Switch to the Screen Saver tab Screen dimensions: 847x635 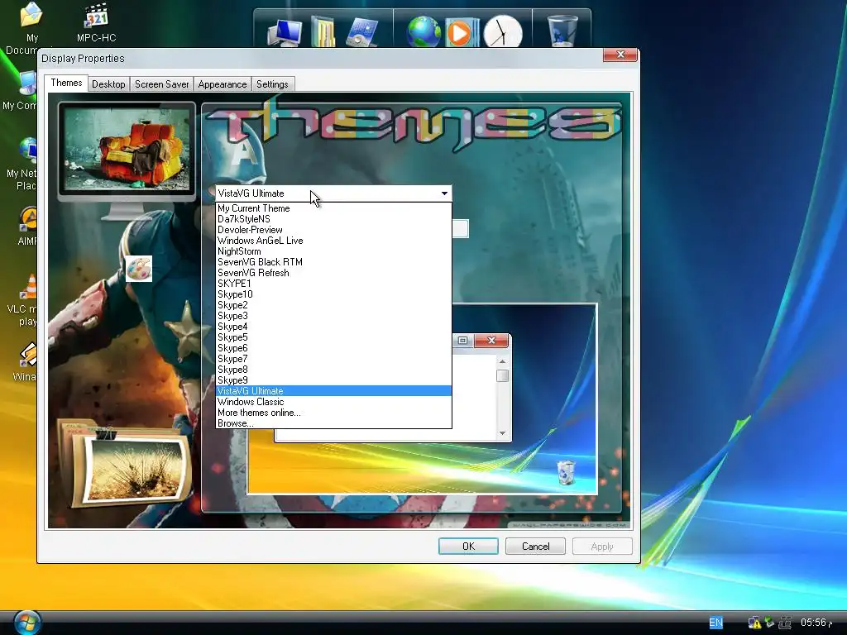coord(161,84)
